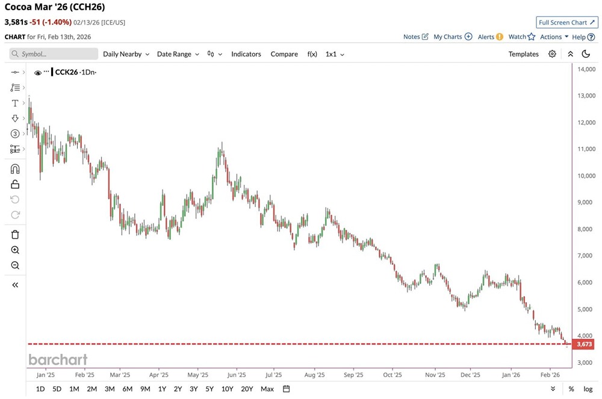Click the 3,673 price label marker
Image resolution: width=602 pixels, height=399 pixels.
[x=583, y=344]
